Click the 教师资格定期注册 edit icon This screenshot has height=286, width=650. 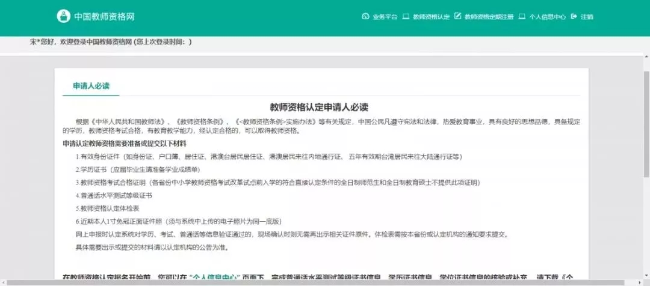(457, 16)
